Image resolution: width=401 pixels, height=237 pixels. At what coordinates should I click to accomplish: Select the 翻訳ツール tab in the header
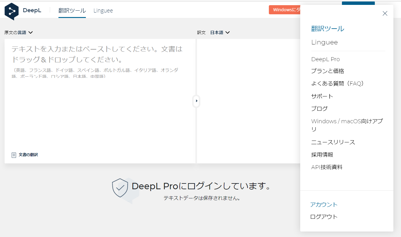click(x=72, y=10)
